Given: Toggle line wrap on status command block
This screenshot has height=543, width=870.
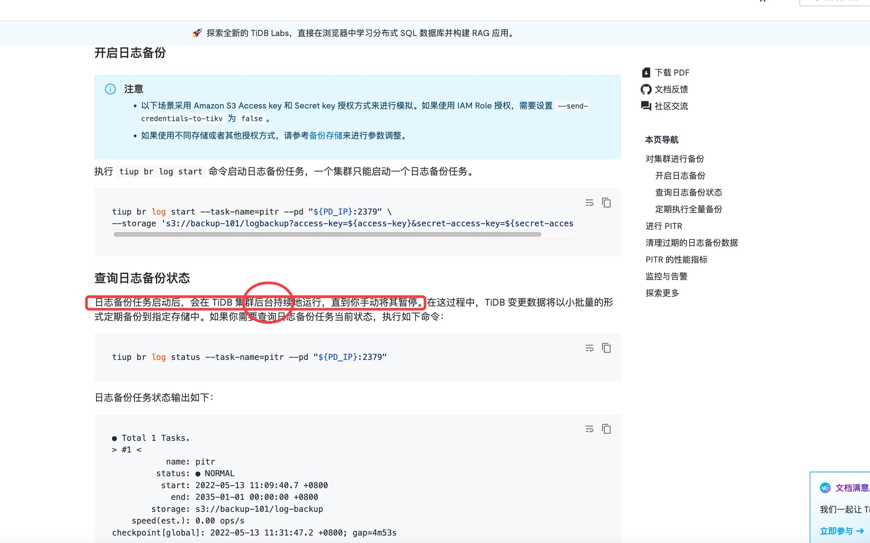Looking at the screenshot, I should pos(589,348).
